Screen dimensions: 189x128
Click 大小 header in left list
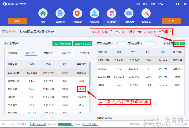click(48, 64)
